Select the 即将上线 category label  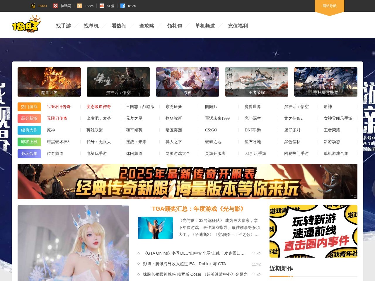(29, 142)
